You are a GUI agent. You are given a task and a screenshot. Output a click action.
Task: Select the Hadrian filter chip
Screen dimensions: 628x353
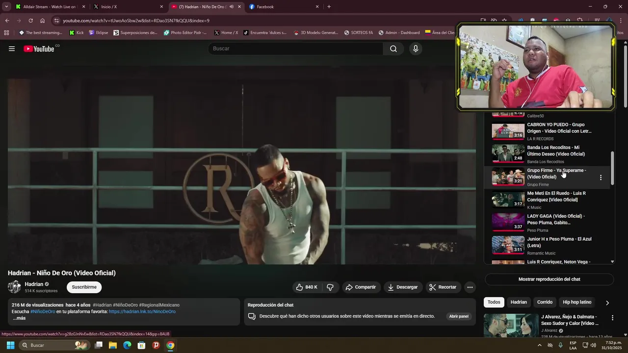click(x=519, y=303)
